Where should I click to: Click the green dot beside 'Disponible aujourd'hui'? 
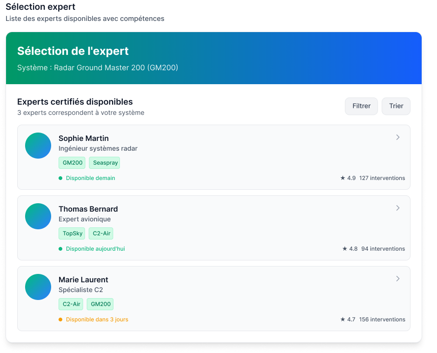[x=60, y=249]
